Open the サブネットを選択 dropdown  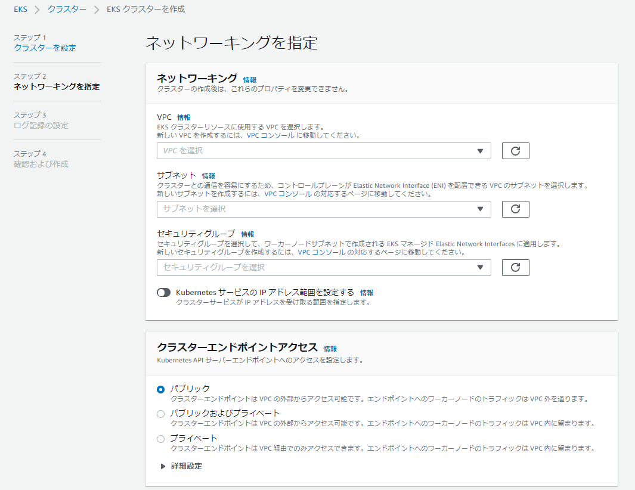click(x=323, y=209)
